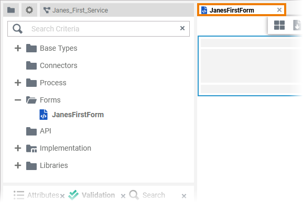Switch to the JanesFirstForm editor tab
The width and height of the screenshot is (303, 203).
coord(232,10)
